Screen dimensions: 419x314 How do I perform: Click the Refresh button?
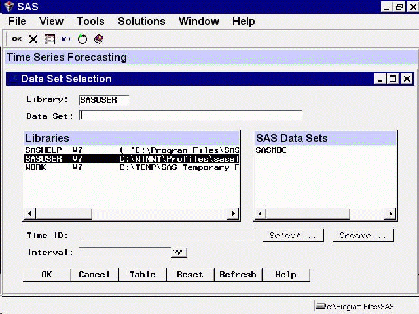238,275
